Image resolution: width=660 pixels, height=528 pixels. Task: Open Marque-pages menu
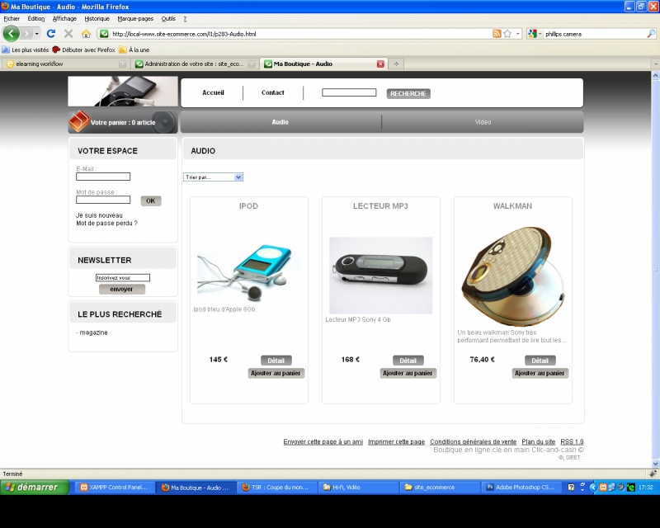pos(135,18)
